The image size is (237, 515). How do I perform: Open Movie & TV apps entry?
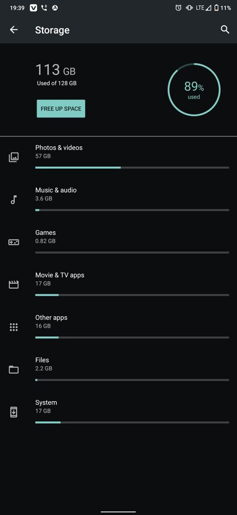[x=118, y=284]
